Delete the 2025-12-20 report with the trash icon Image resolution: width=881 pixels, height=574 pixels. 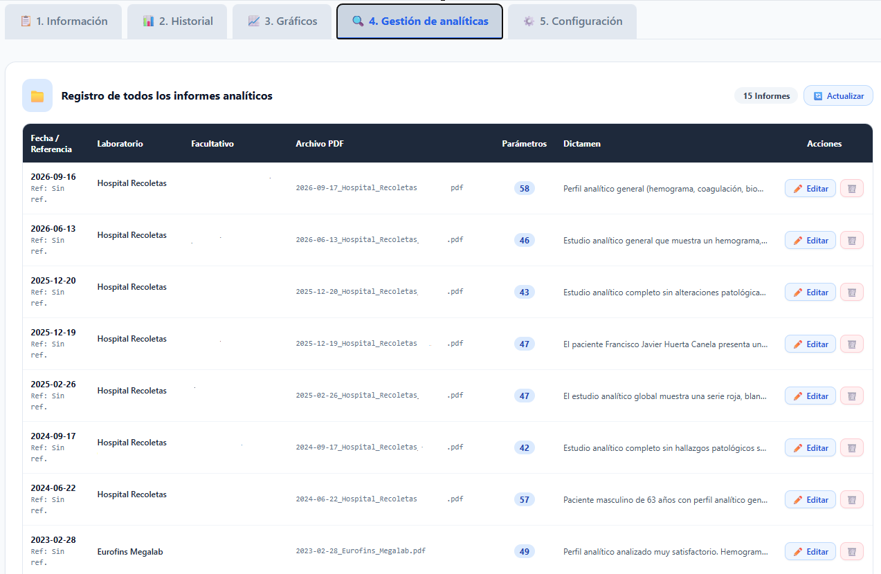[x=852, y=293]
